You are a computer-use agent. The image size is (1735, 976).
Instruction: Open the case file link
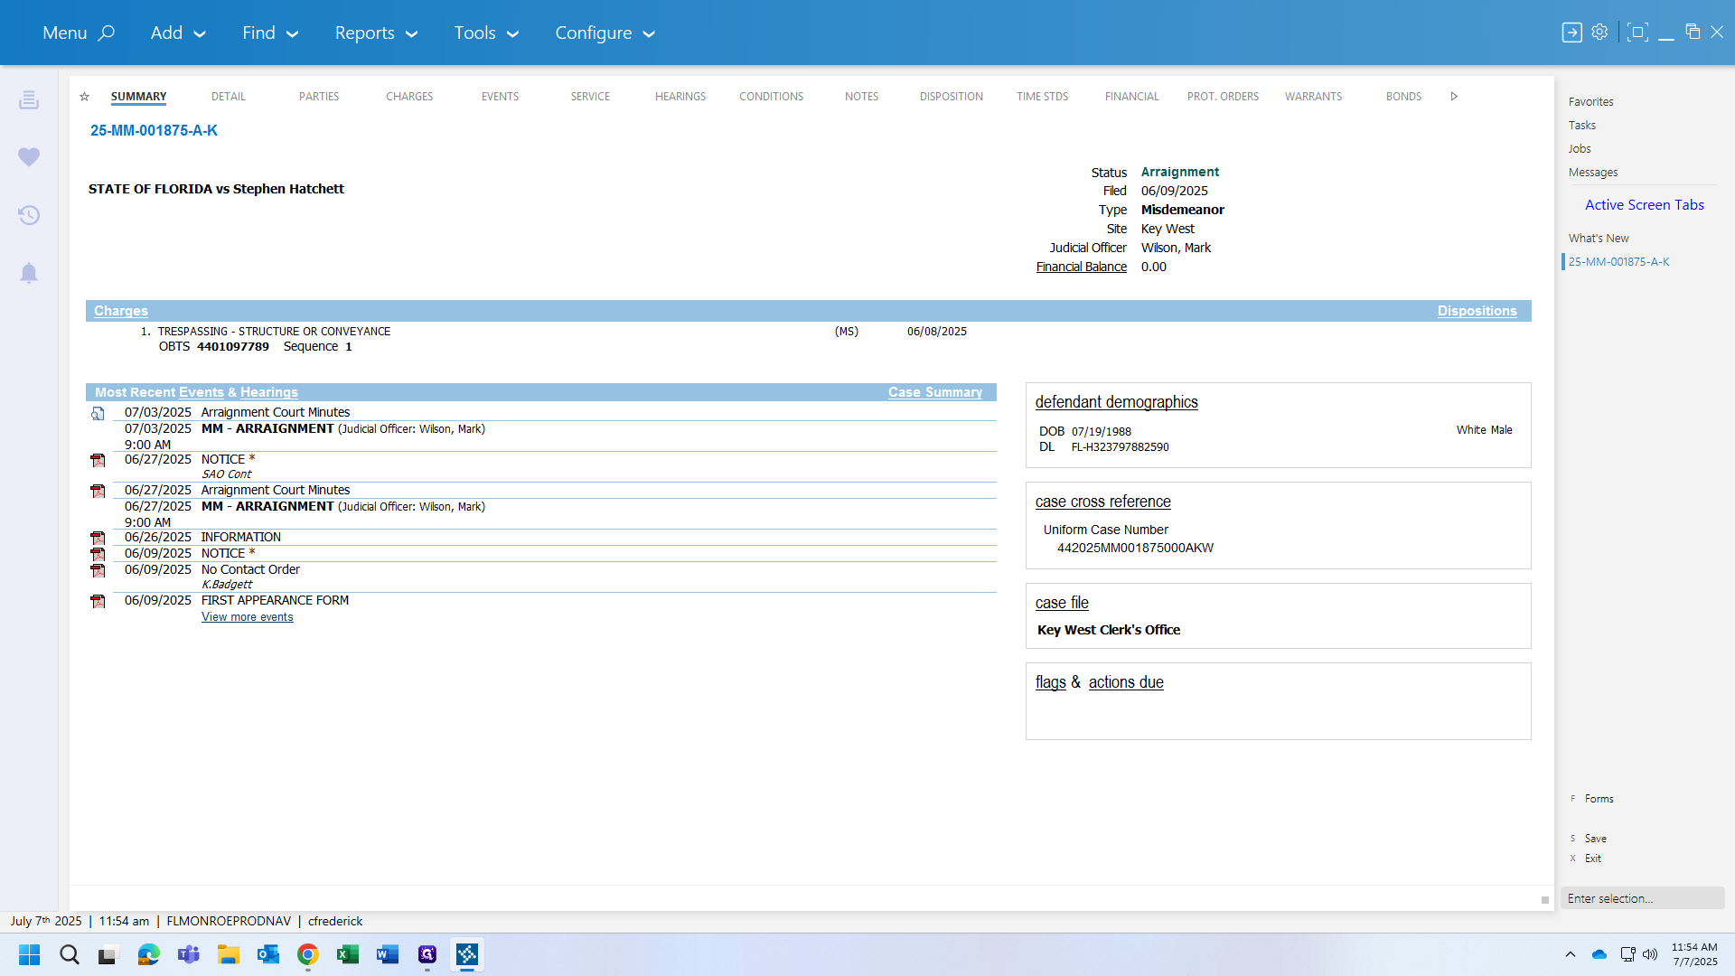click(1062, 603)
